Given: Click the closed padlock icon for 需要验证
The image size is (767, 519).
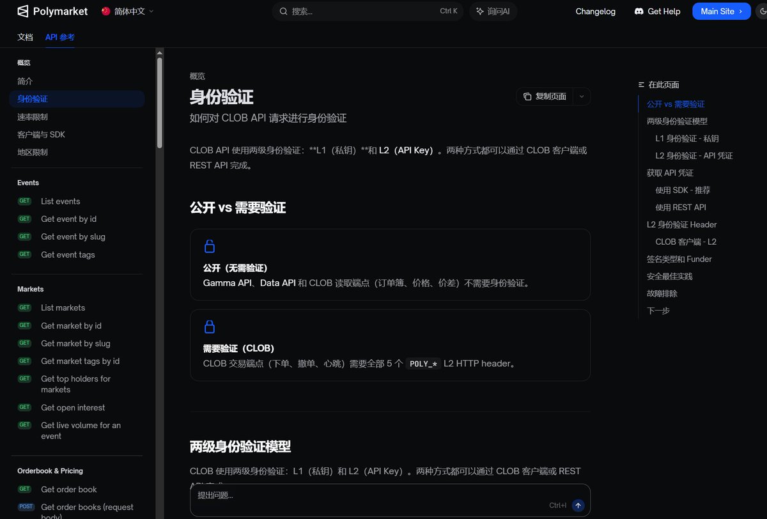Looking at the screenshot, I should (x=209, y=327).
